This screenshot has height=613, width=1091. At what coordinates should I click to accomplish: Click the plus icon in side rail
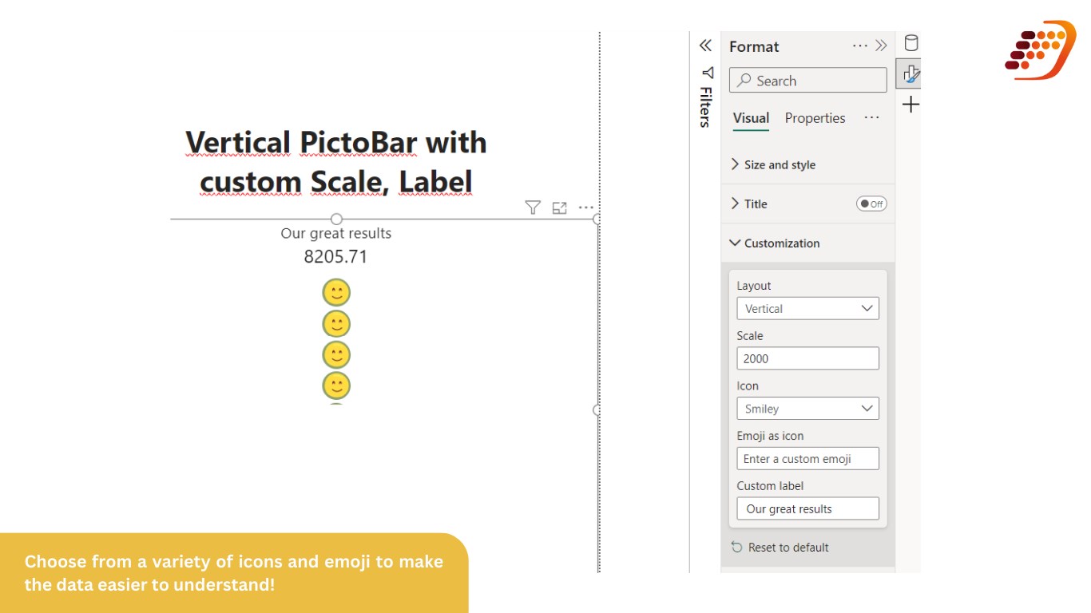tap(910, 105)
